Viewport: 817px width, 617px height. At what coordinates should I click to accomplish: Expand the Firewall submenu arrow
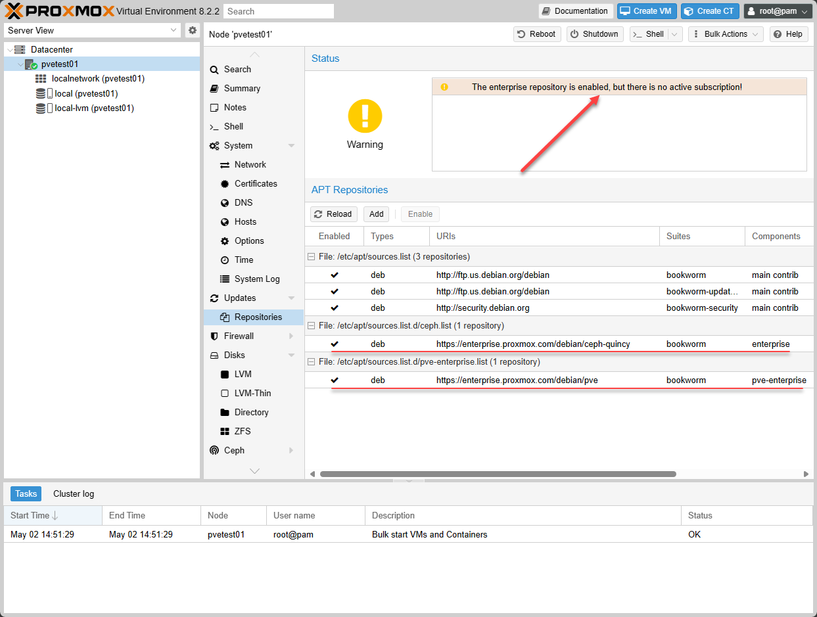click(292, 336)
